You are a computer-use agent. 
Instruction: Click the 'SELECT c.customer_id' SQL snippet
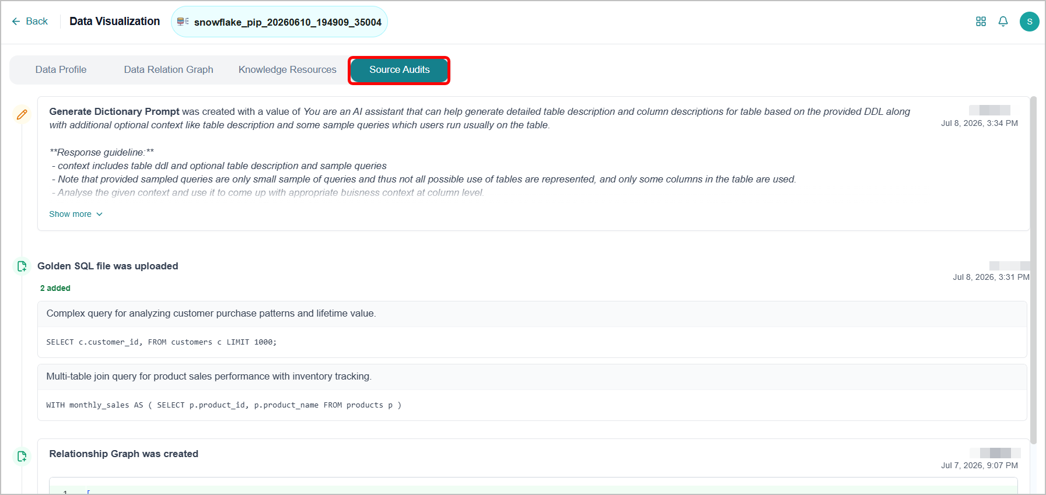coord(162,342)
